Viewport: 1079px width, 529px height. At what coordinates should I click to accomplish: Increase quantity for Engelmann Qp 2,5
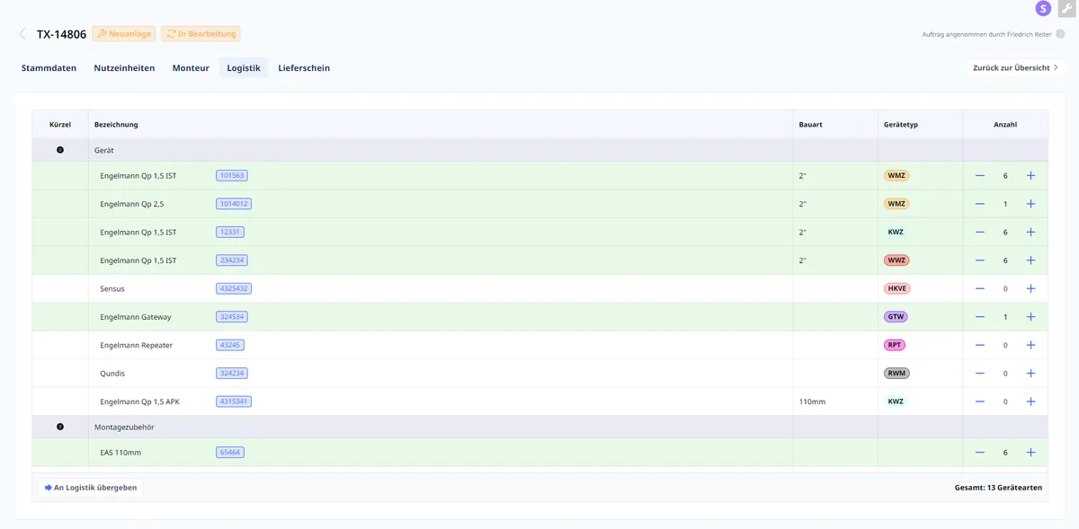tap(1030, 204)
